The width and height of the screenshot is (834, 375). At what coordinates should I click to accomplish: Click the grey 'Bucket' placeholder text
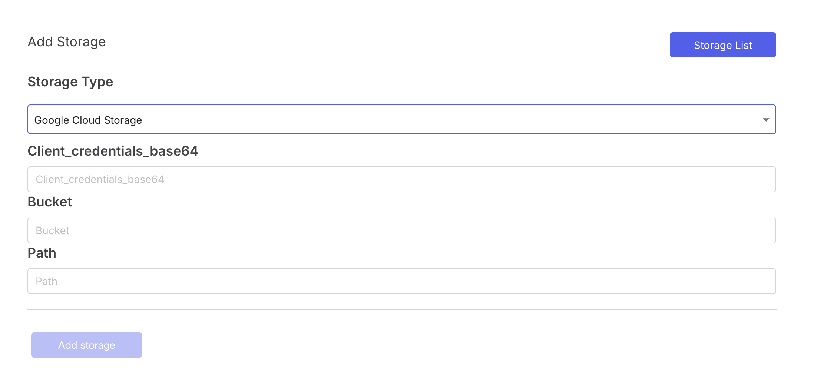[53, 230]
